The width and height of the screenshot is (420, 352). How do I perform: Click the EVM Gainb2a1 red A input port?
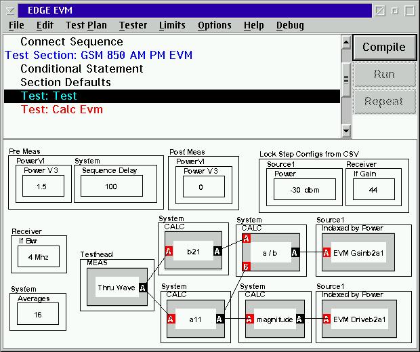pyautogui.click(x=327, y=252)
